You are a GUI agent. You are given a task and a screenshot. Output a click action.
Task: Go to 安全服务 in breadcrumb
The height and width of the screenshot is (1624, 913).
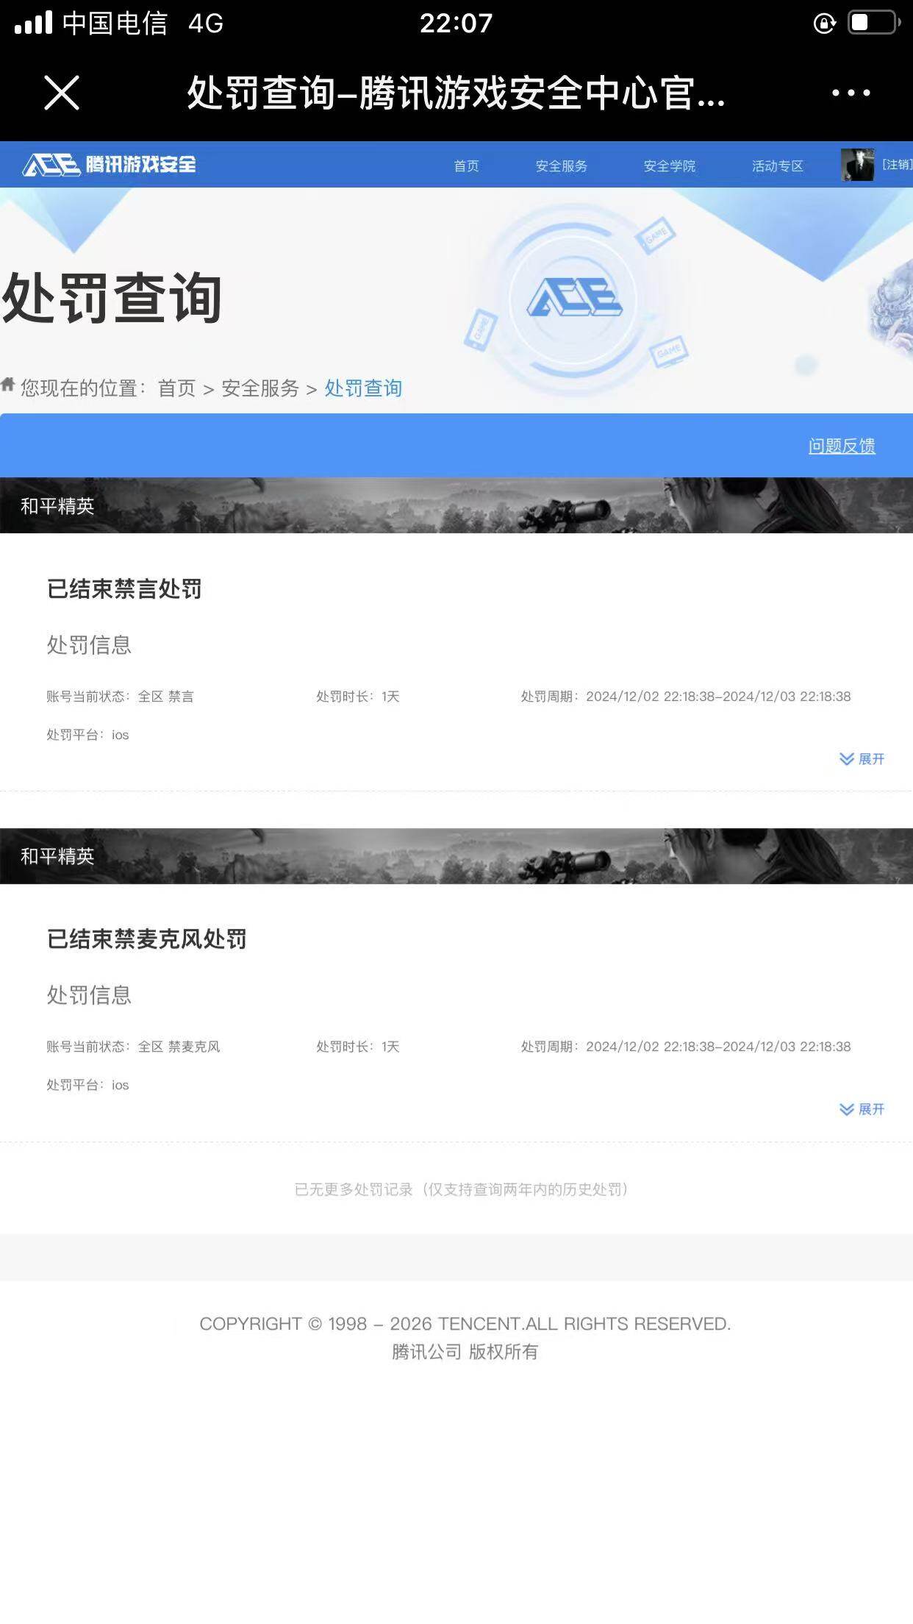pos(260,388)
